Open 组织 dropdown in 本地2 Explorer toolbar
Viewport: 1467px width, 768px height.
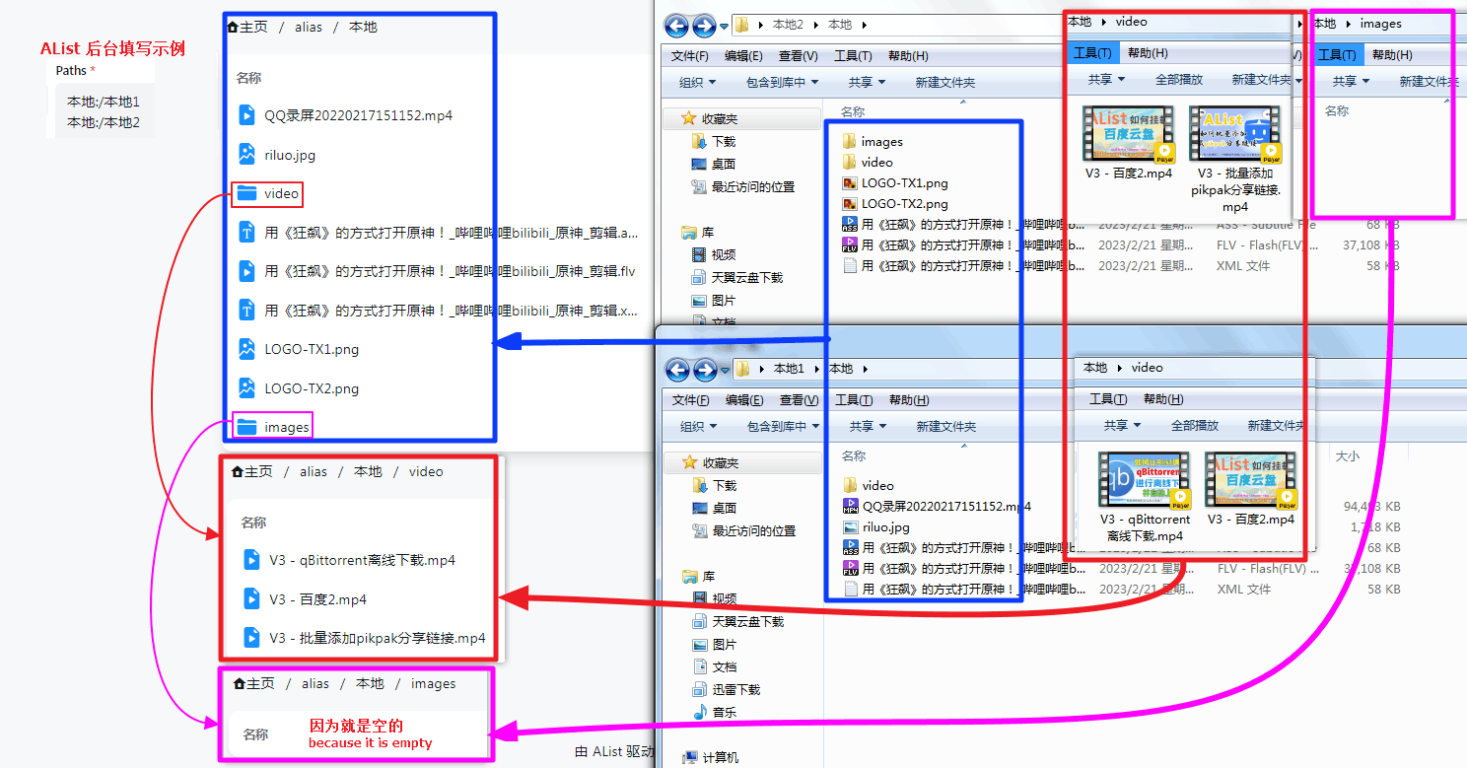point(697,83)
